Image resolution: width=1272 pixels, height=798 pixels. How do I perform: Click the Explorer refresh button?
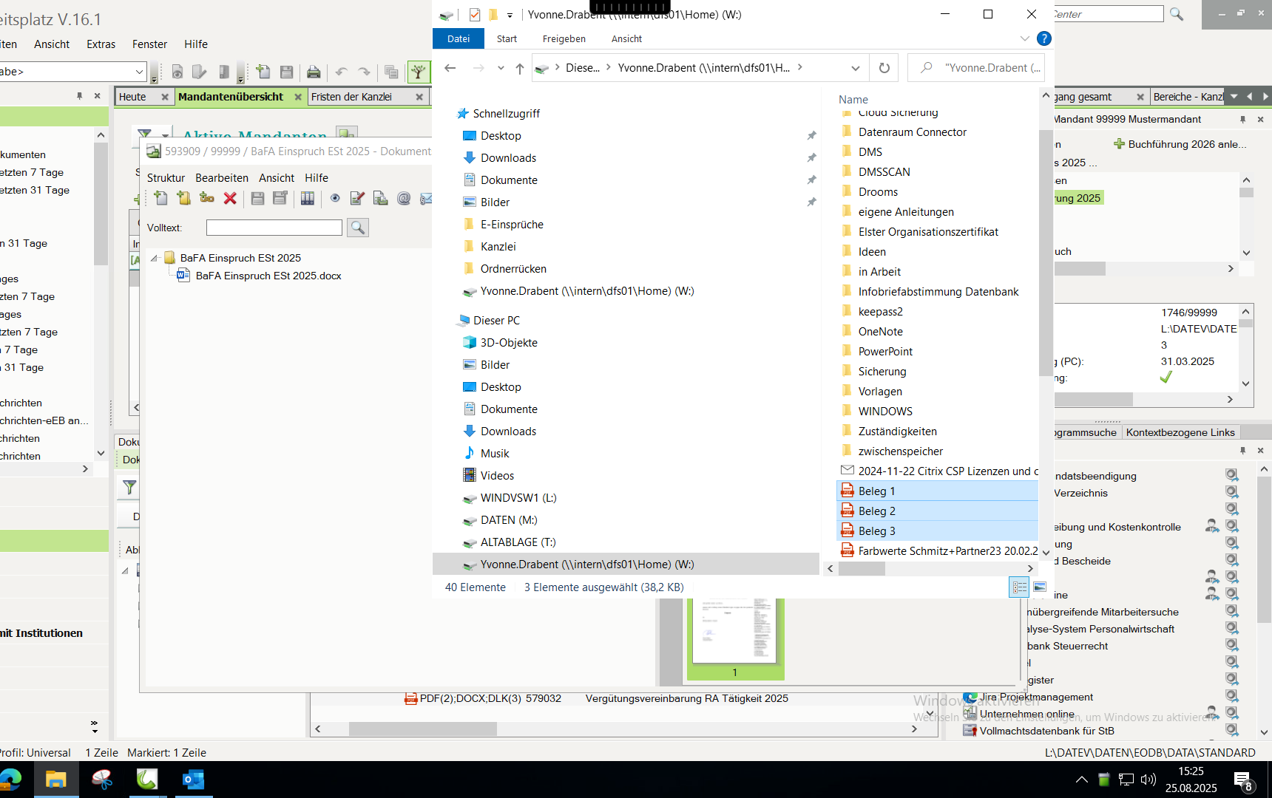tap(884, 68)
